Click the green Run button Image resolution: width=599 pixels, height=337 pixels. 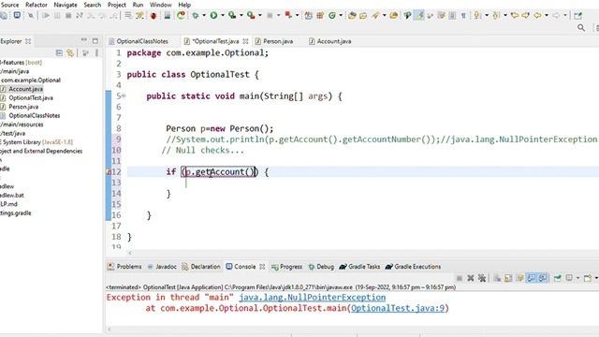pyautogui.click(x=214, y=15)
